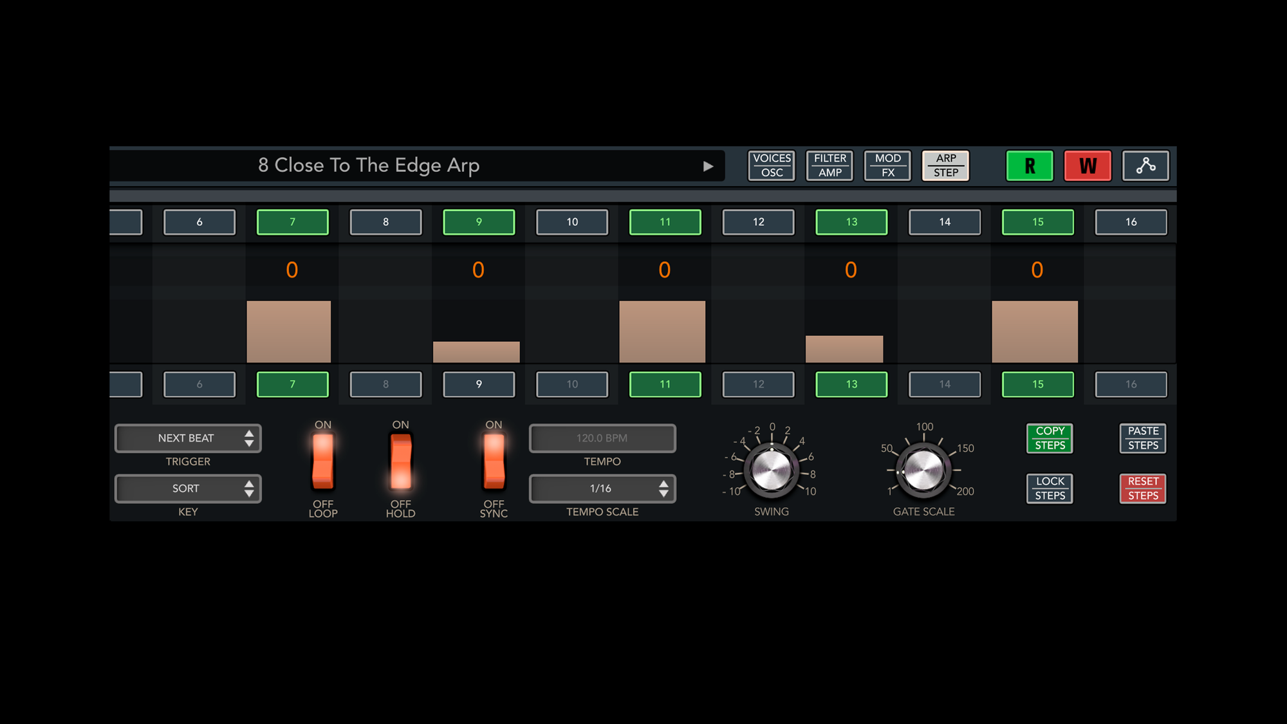Open the 1/16 tempo scale dropdown
Image resolution: width=1287 pixels, height=724 pixels.
pyautogui.click(x=602, y=488)
